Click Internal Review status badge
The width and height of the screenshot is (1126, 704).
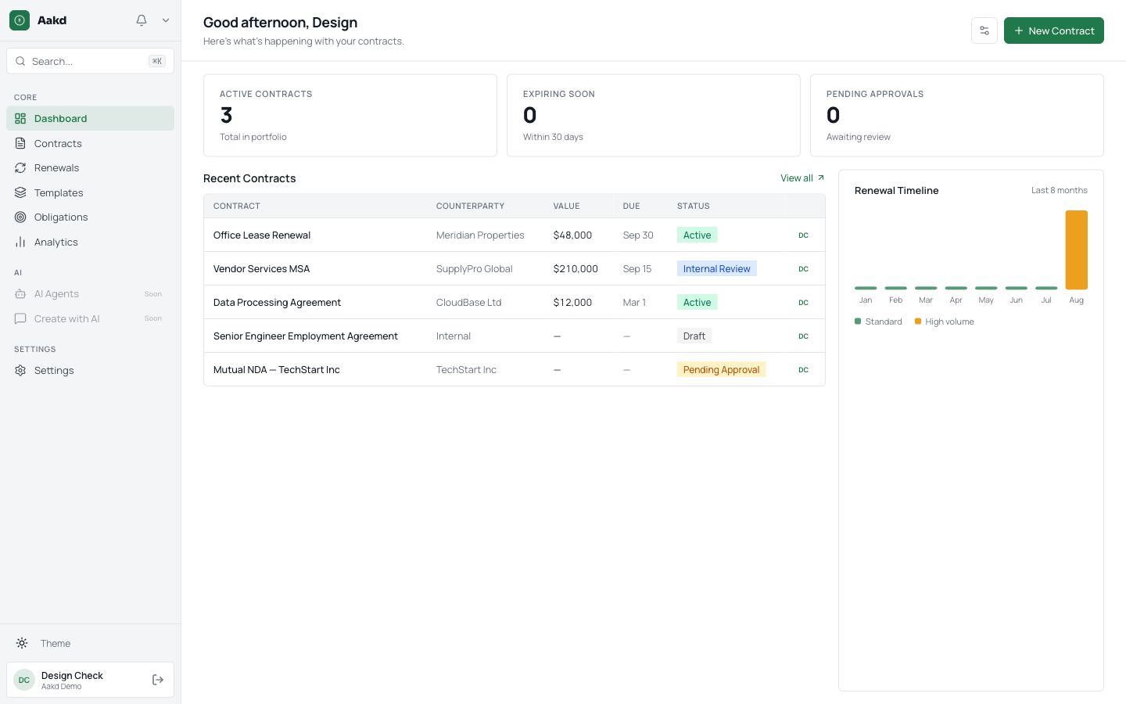point(717,269)
